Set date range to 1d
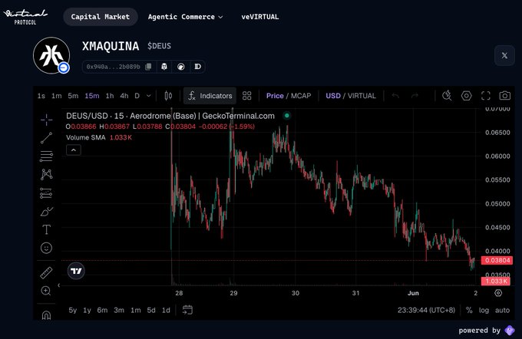This screenshot has height=339, width=522. click(x=166, y=310)
